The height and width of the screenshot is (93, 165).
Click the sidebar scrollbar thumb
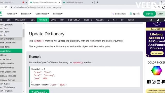[x=23, y=33]
